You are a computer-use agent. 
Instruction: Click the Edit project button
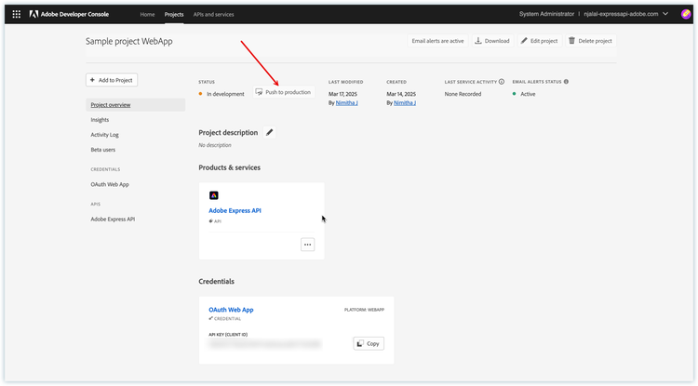[540, 41]
